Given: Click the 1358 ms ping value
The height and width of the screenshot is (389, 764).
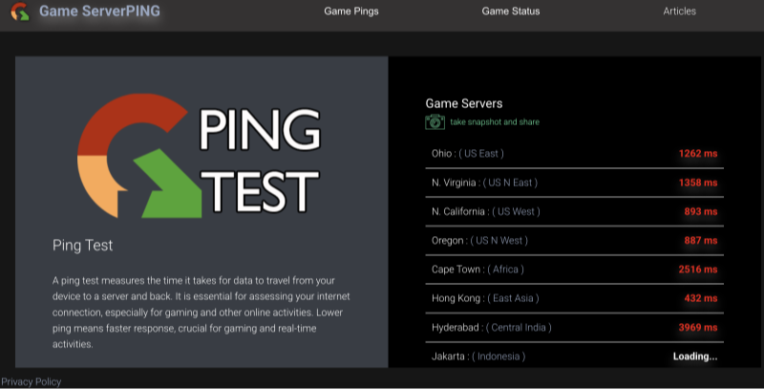Looking at the screenshot, I should pos(698,183).
